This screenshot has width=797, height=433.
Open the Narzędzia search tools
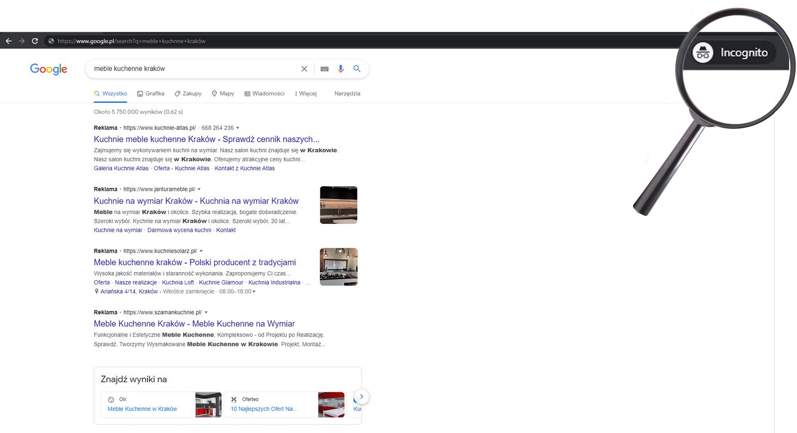347,93
